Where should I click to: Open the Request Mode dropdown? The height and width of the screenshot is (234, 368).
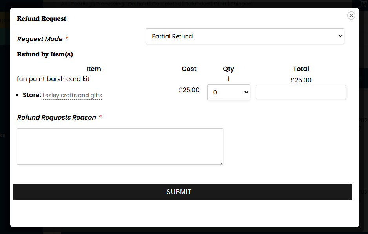point(245,36)
